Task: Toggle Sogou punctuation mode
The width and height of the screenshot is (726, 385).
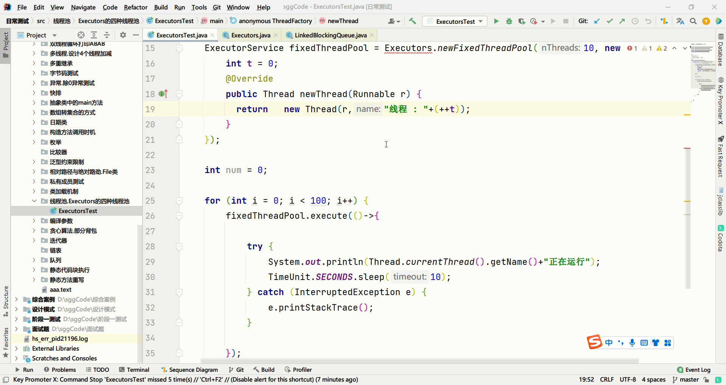Action: pos(621,343)
